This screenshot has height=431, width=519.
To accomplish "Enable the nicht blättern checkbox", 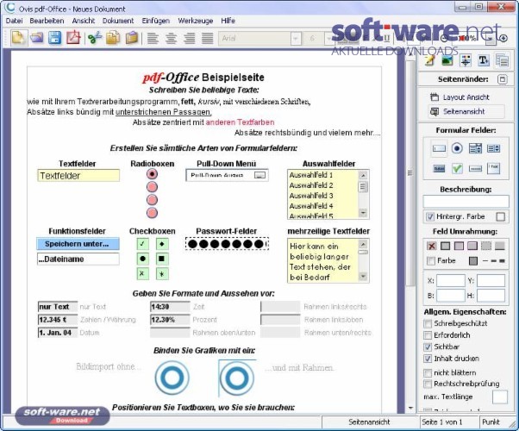I will pyautogui.click(x=428, y=372).
